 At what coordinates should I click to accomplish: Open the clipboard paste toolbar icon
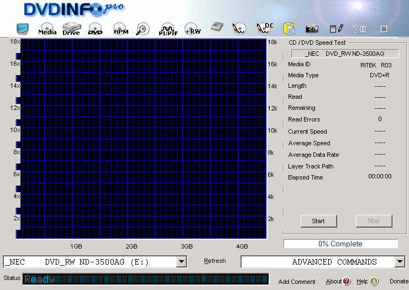[x=288, y=29]
